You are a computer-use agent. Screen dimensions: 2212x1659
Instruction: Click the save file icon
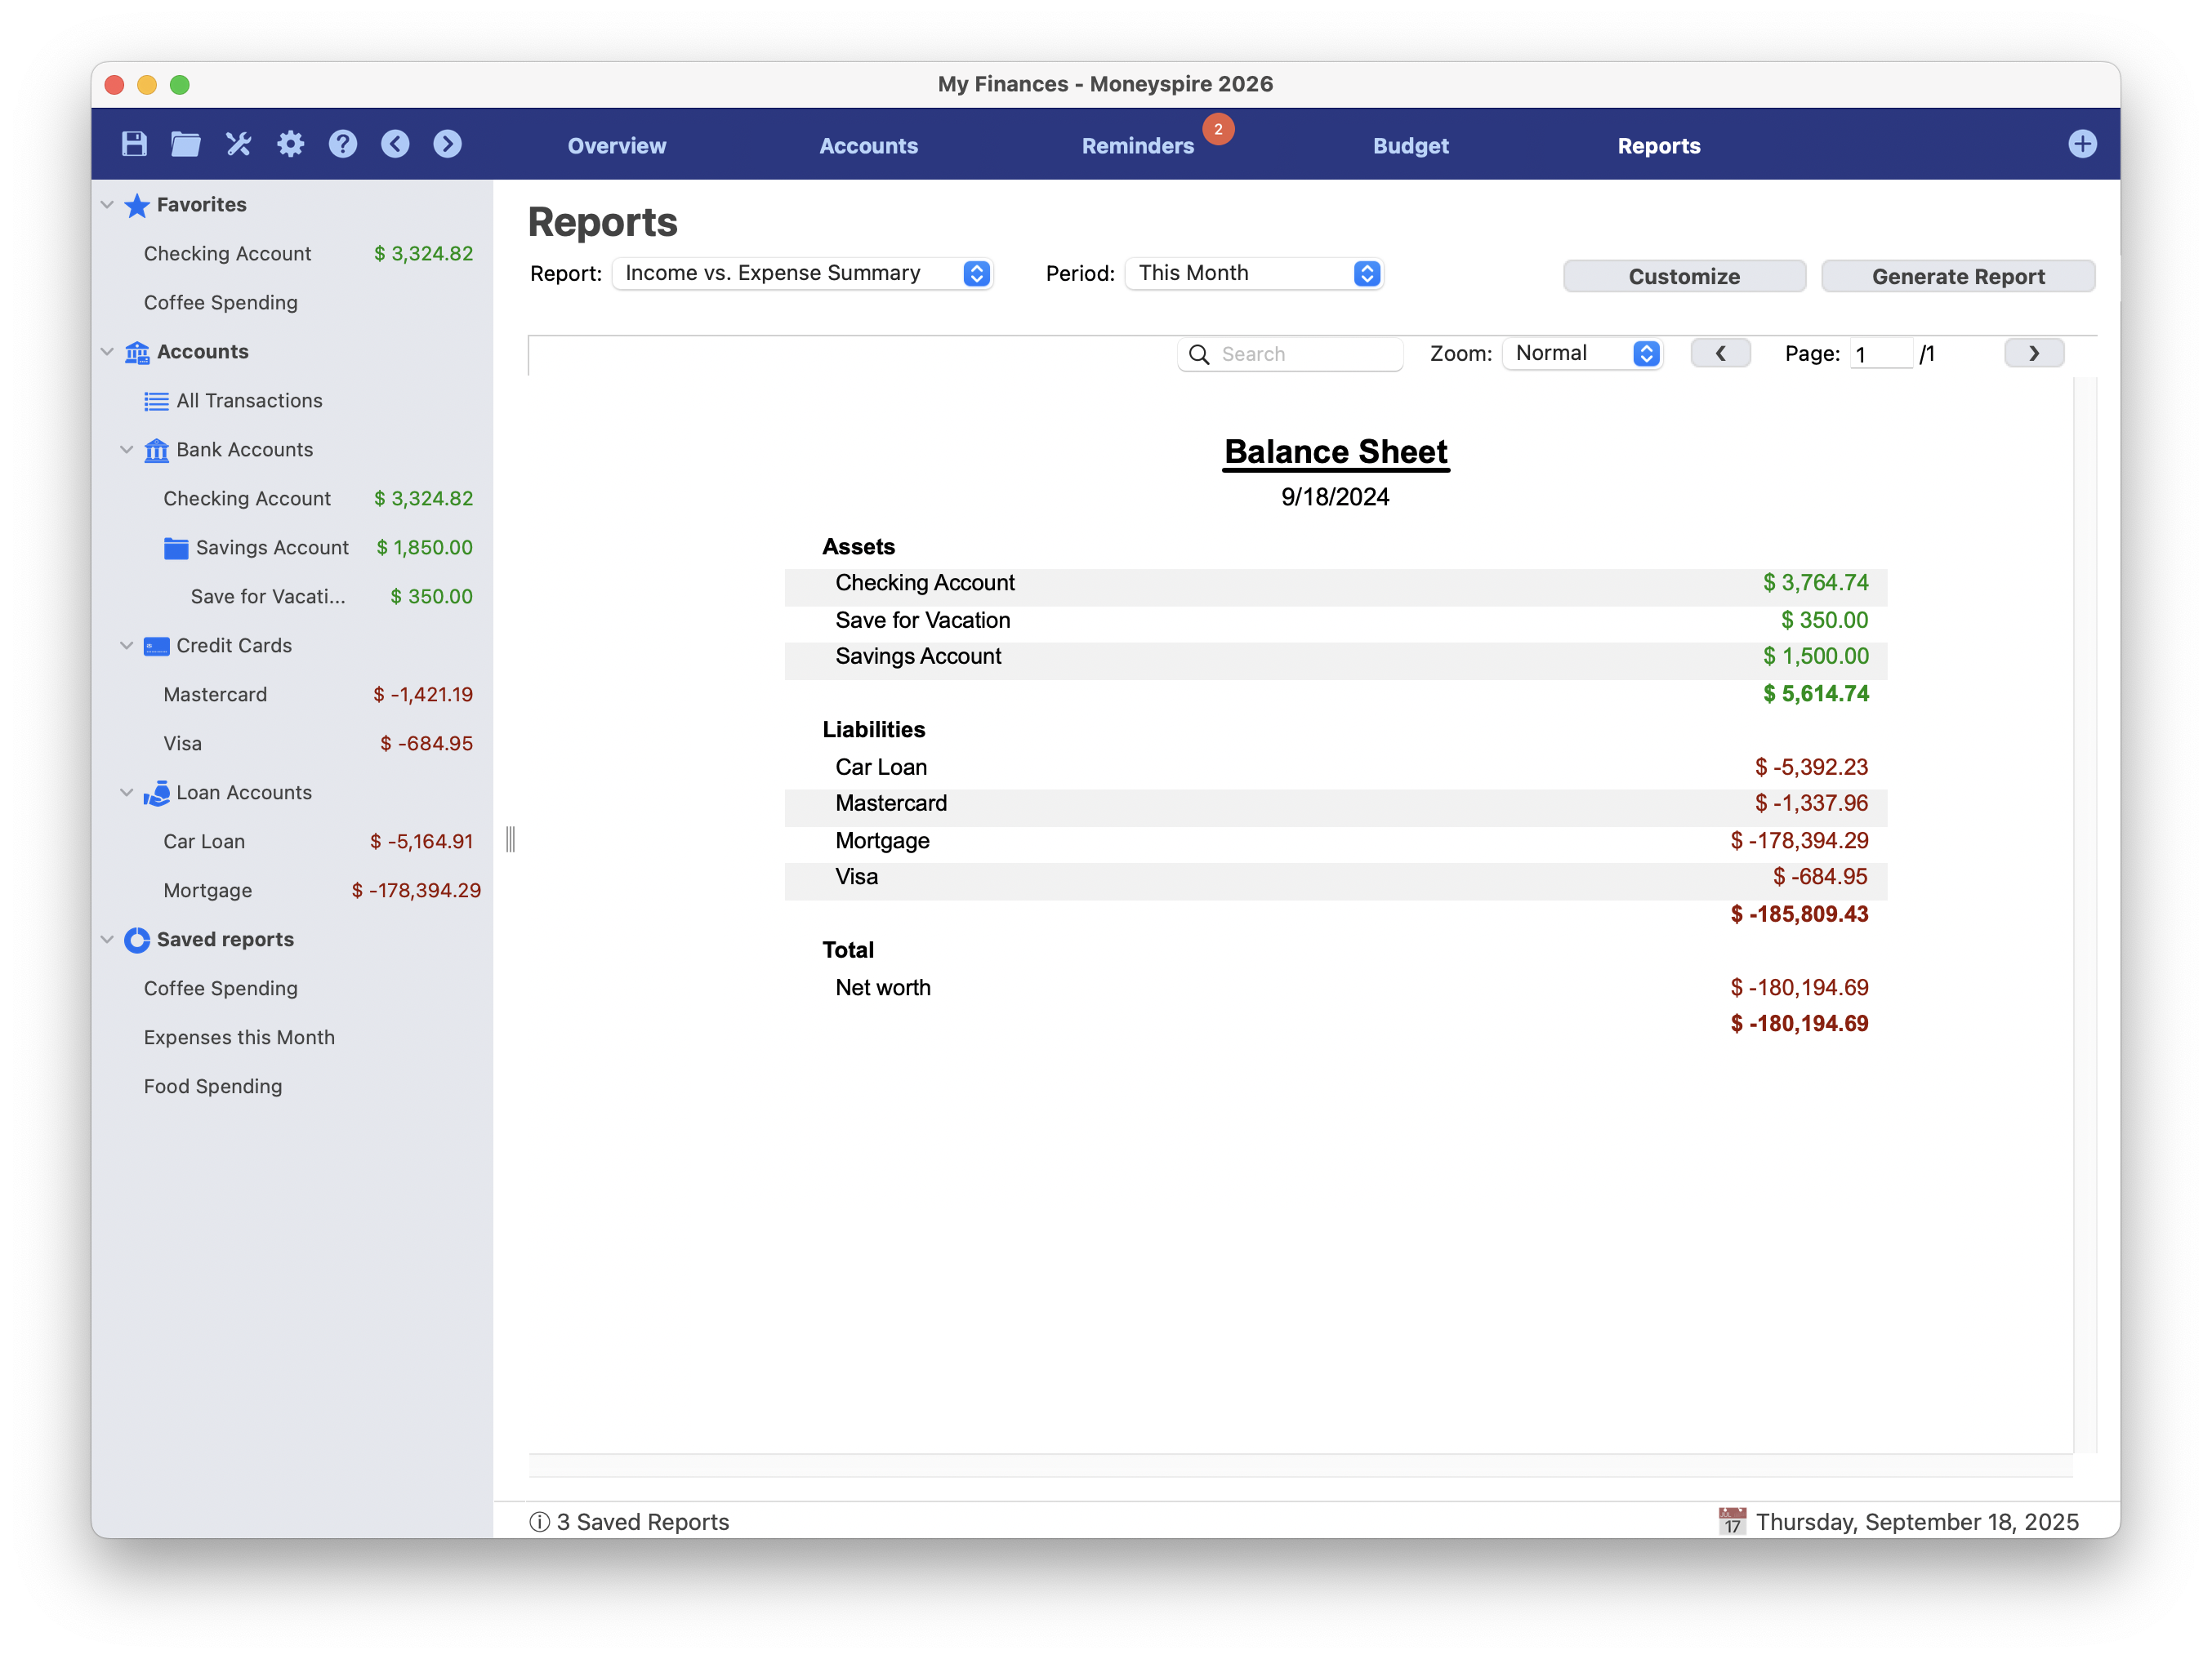[134, 144]
